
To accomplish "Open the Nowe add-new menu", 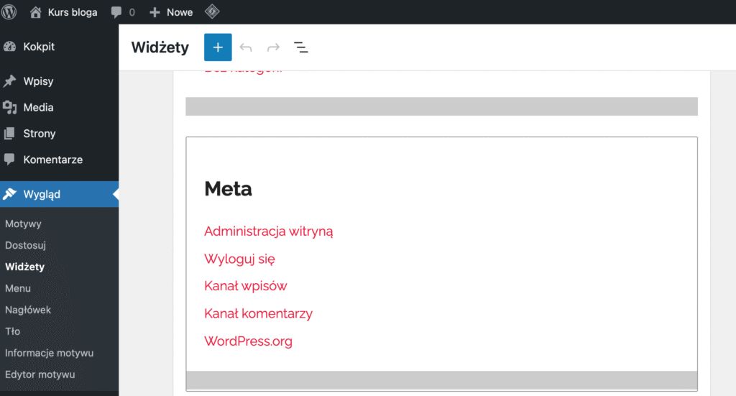I will pos(171,12).
